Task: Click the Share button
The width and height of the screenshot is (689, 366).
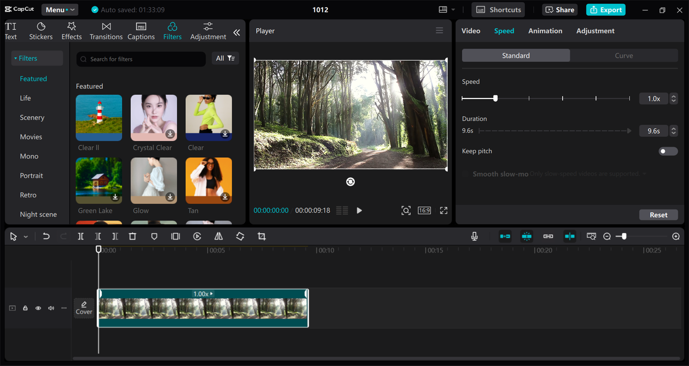Action: point(560,10)
